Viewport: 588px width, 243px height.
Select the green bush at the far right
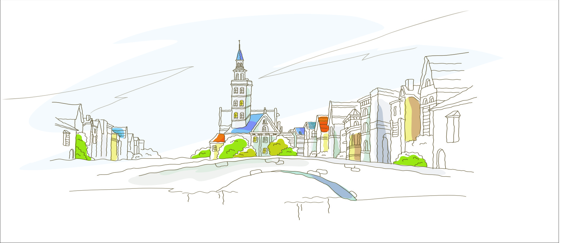tap(410, 161)
